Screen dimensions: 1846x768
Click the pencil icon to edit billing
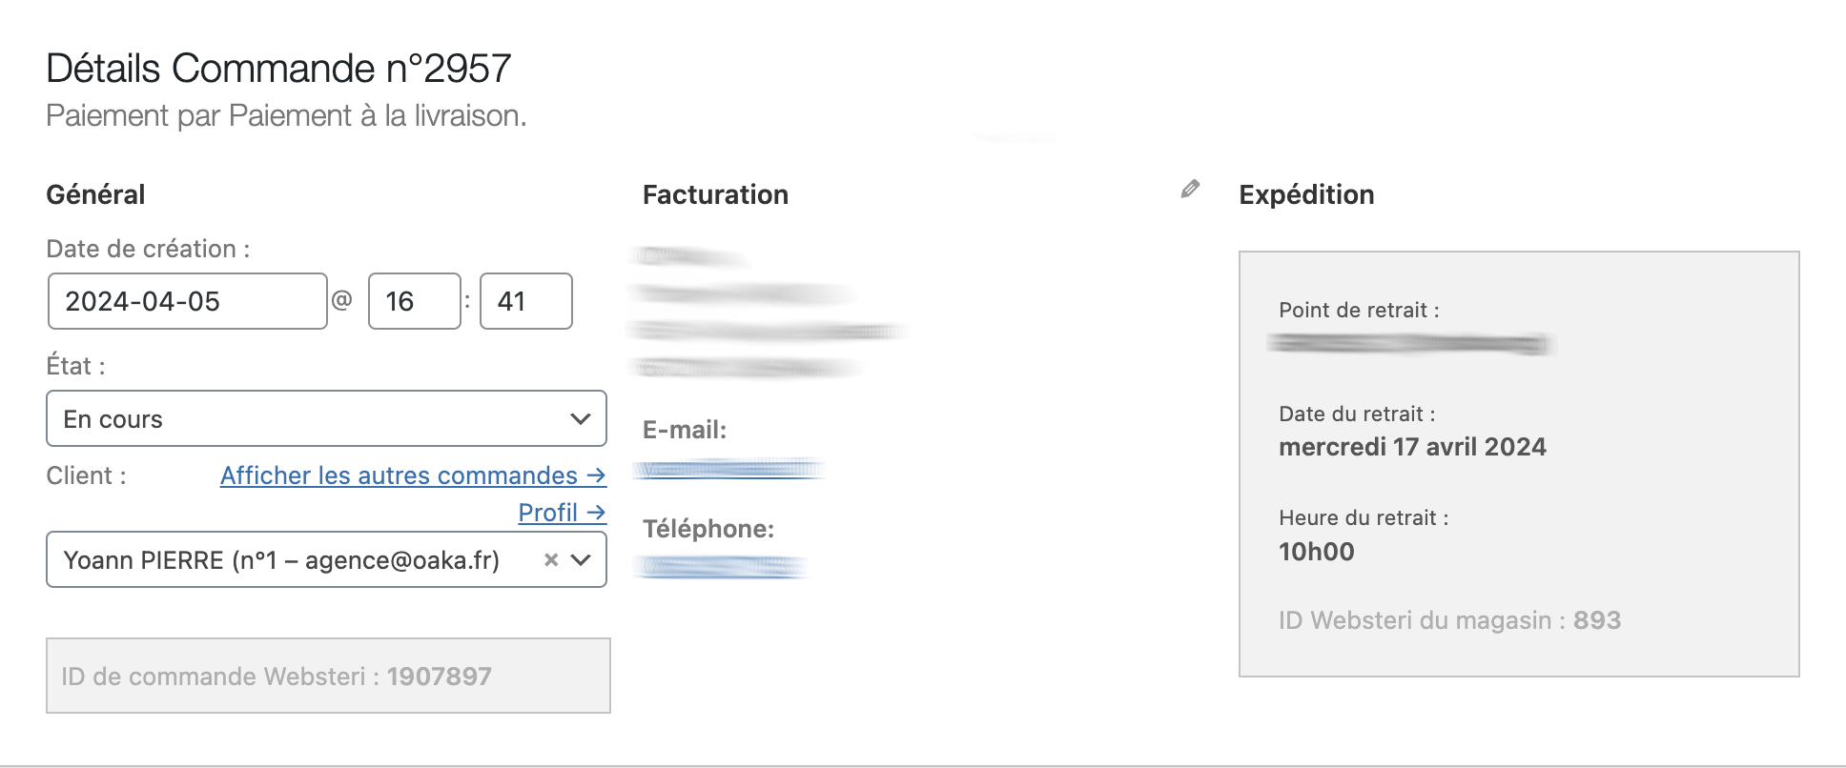tap(1190, 189)
